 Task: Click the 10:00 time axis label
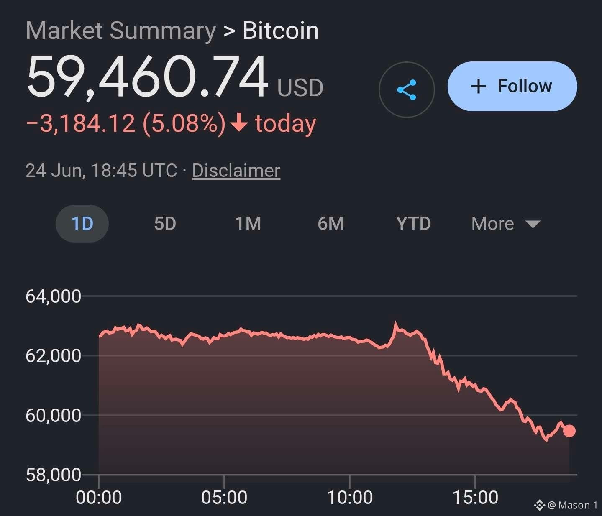(x=350, y=498)
